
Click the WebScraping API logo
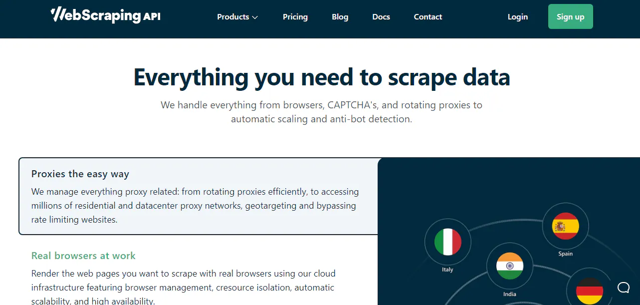[x=105, y=15]
